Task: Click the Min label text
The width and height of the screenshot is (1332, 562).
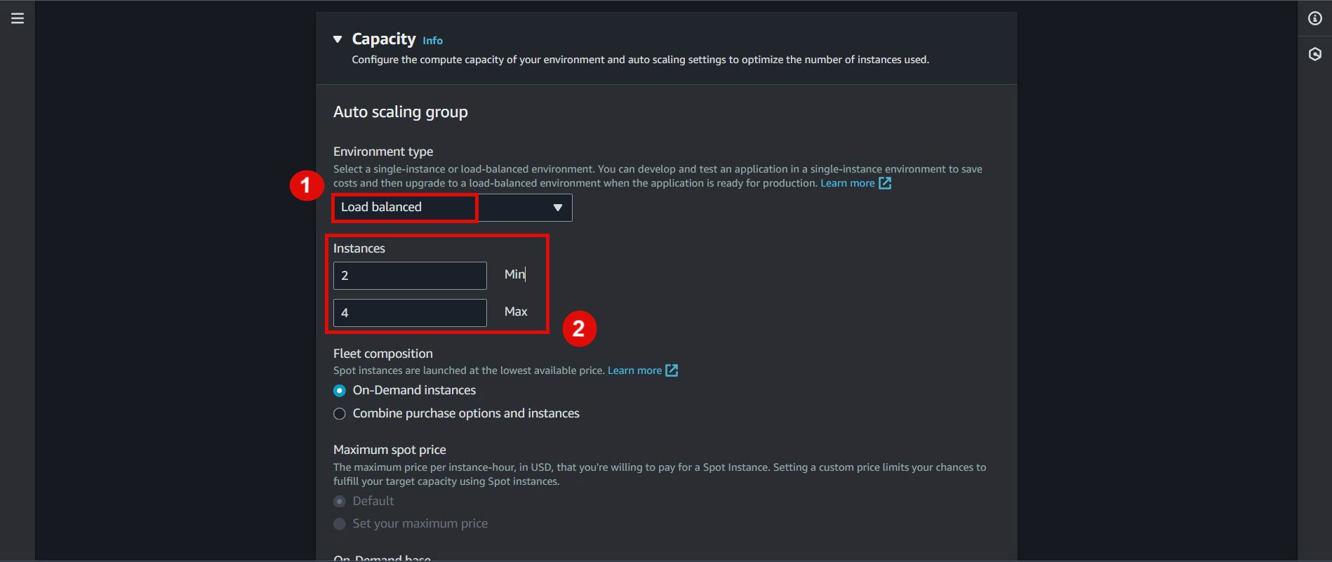Action: tap(514, 274)
